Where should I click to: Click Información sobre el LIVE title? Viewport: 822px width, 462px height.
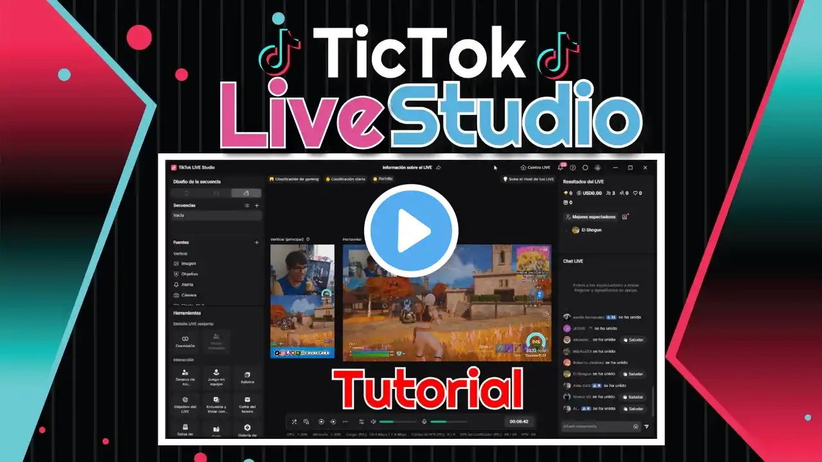408,167
